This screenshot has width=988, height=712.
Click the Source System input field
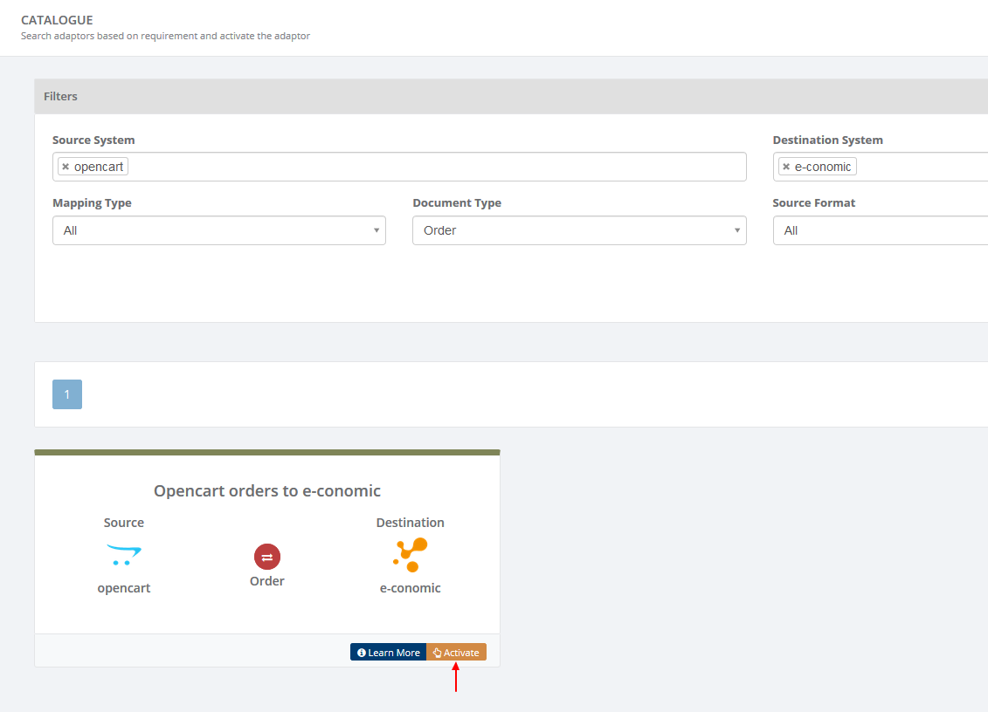399,167
